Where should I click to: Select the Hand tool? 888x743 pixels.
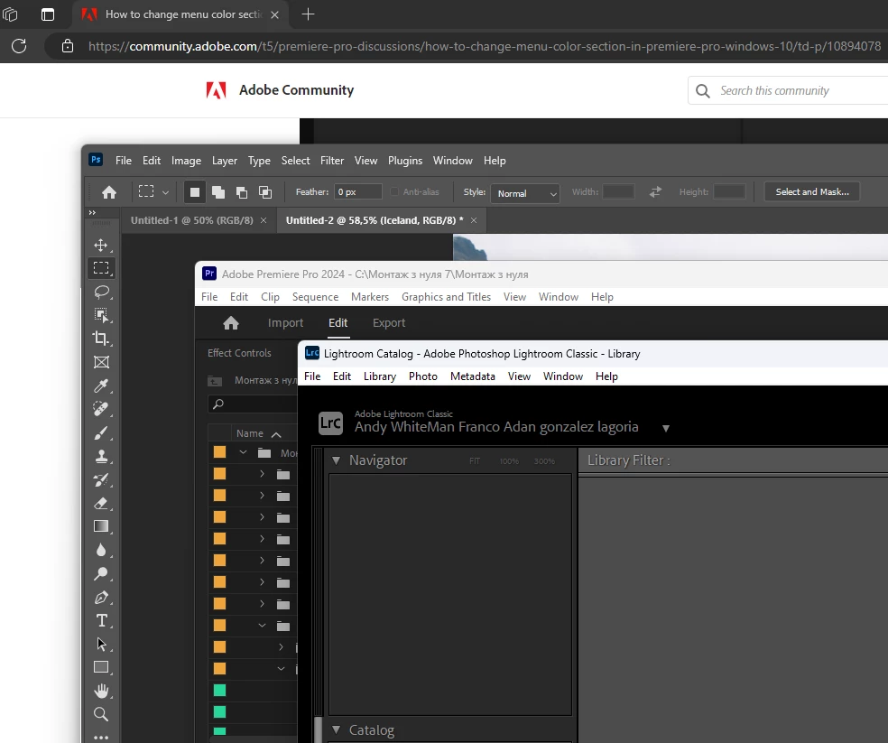tap(101, 691)
